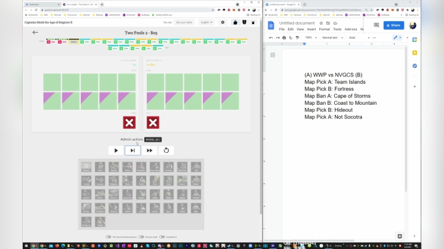Open Google Tasks side panel icon

click(x=414, y=66)
